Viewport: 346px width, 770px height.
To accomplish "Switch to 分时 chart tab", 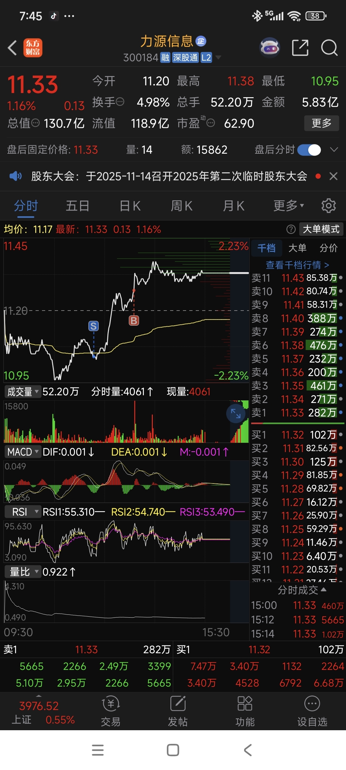I will point(26,206).
